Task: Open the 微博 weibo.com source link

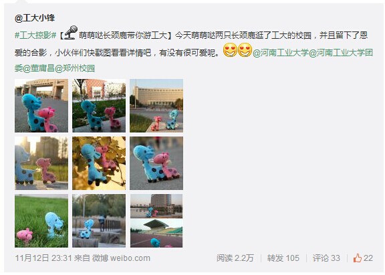Action: pos(121,258)
